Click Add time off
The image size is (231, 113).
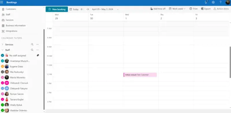tap(158, 9)
